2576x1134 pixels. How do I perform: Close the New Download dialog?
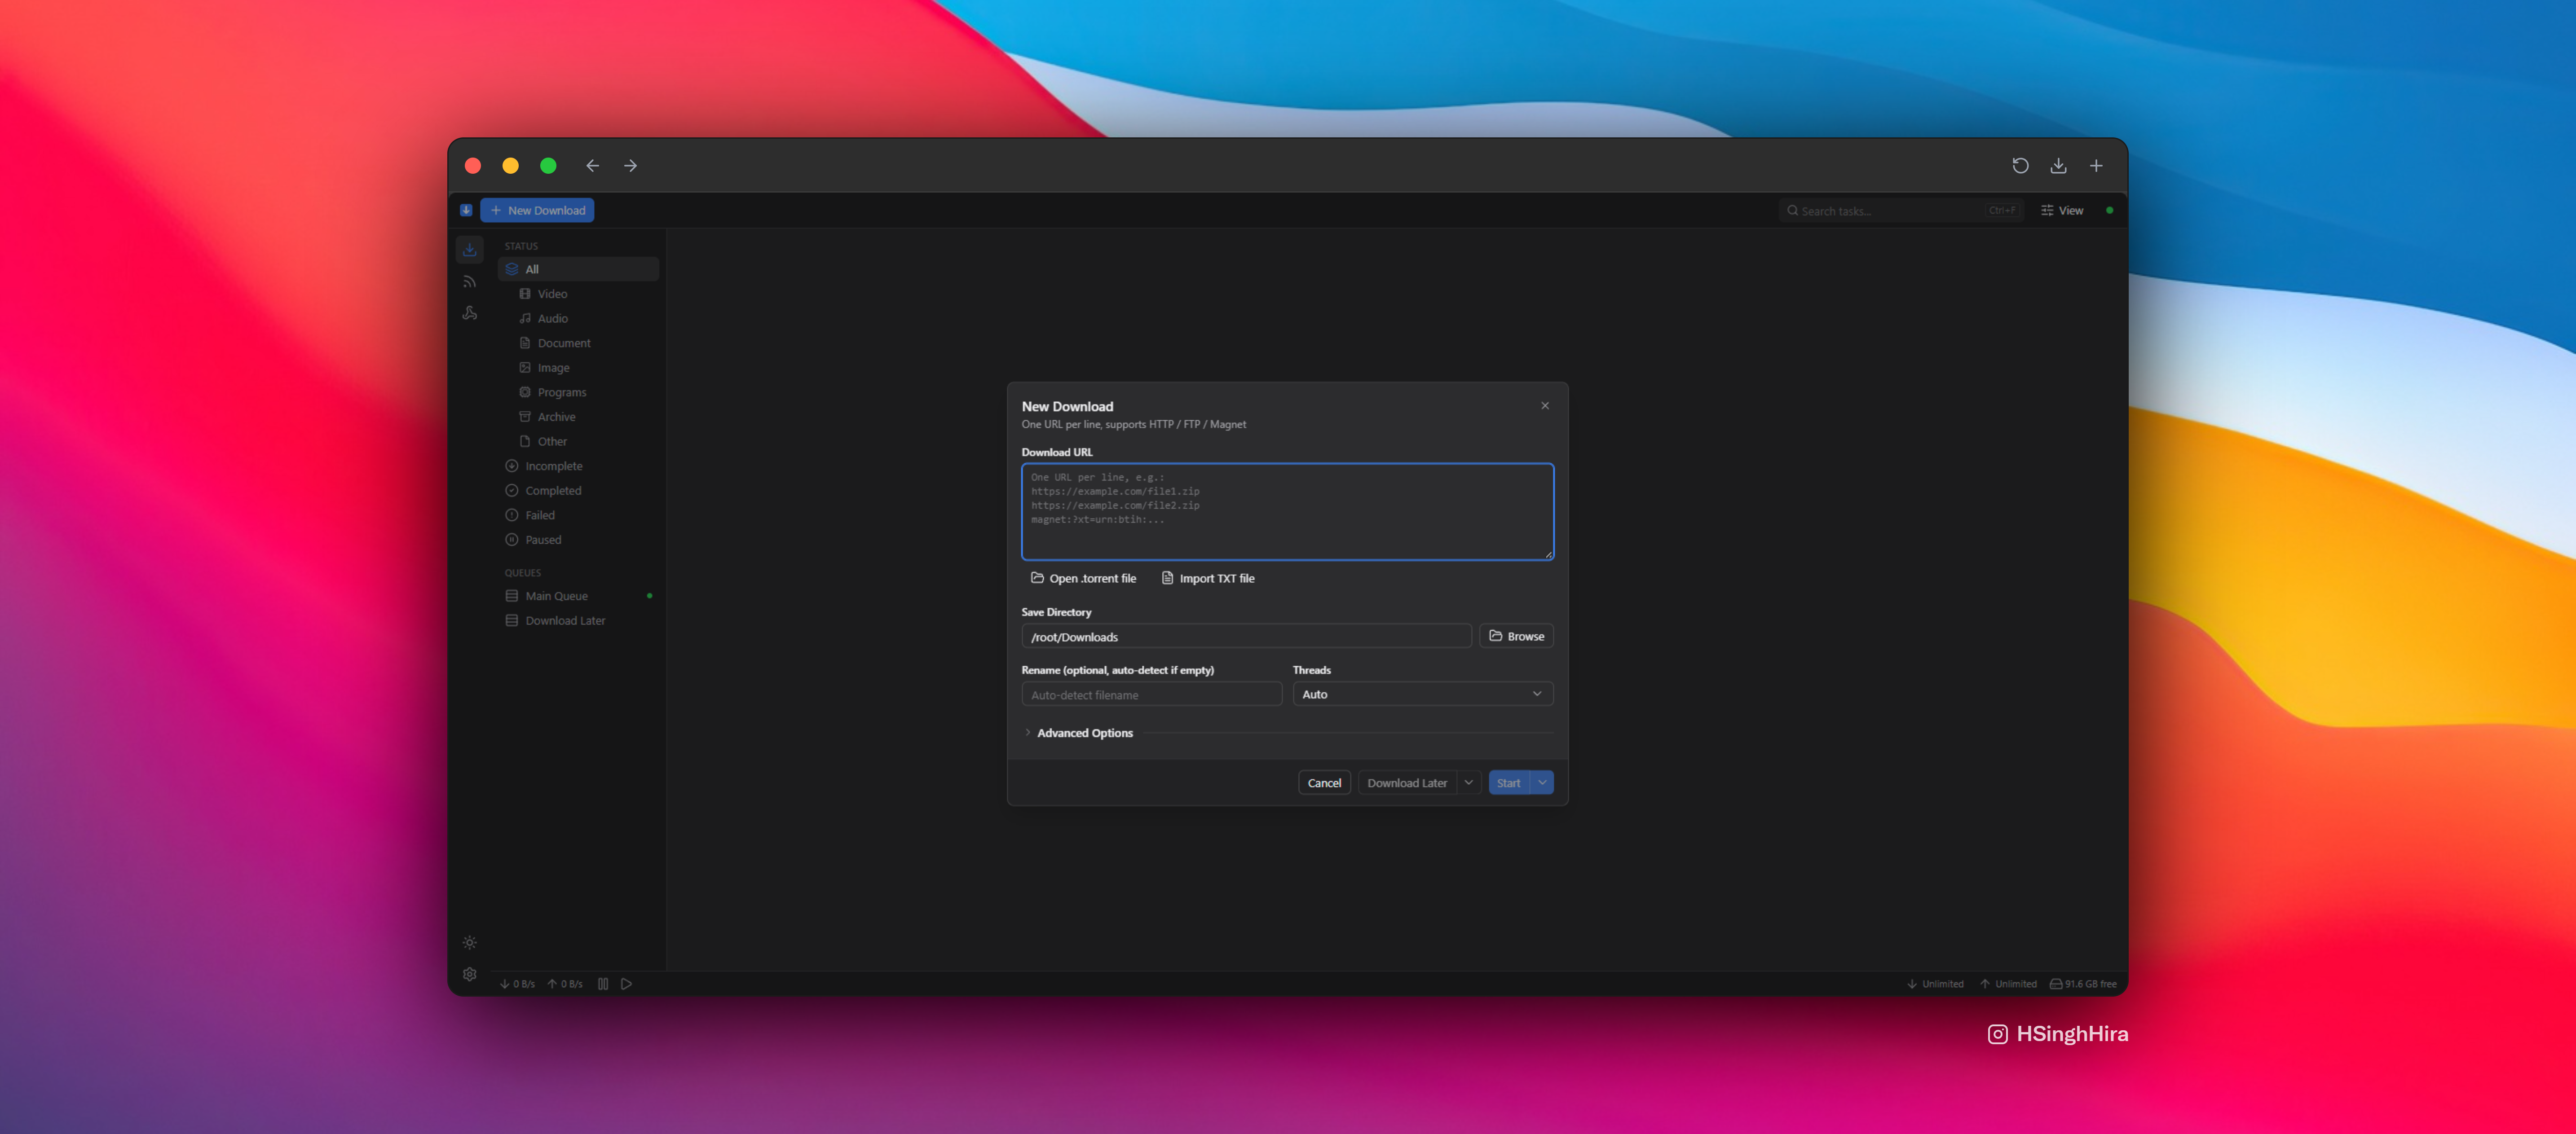1545,406
